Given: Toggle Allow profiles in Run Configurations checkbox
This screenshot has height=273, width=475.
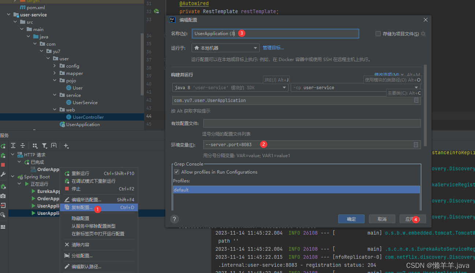Looking at the screenshot, I should point(177,172).
